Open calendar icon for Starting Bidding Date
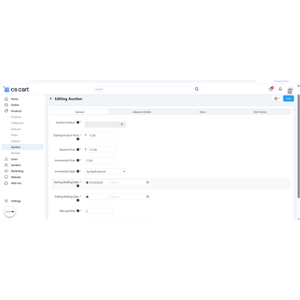The height and width of the screenshot is (300, 300). coord(87,182)
